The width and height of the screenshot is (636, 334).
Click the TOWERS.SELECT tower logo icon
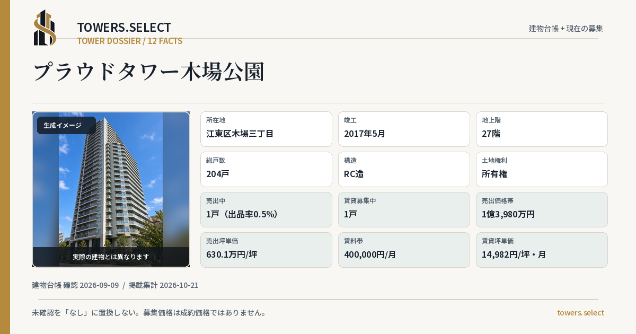[x=45, y=28]
